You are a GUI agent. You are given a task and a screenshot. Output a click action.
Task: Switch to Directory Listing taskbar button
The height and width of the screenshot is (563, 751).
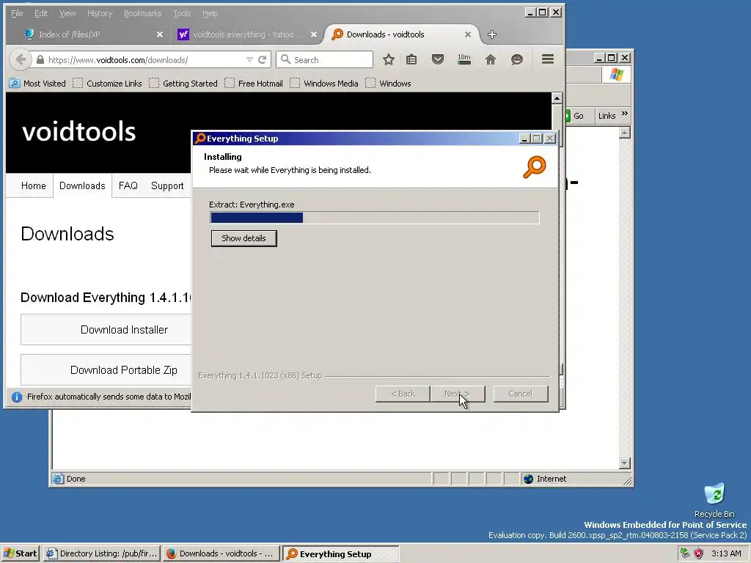click(101, 553)
